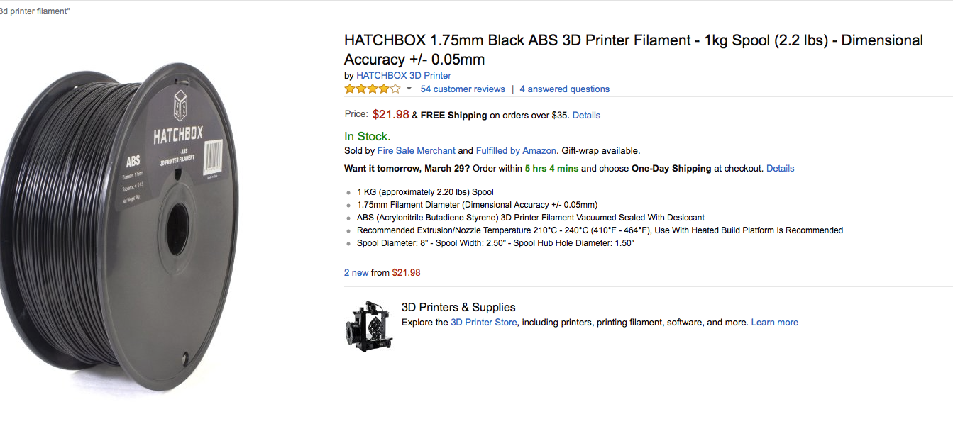Click the red $21.98 price beside Price label
The image size is (953, 436).
tap(390, 115)
